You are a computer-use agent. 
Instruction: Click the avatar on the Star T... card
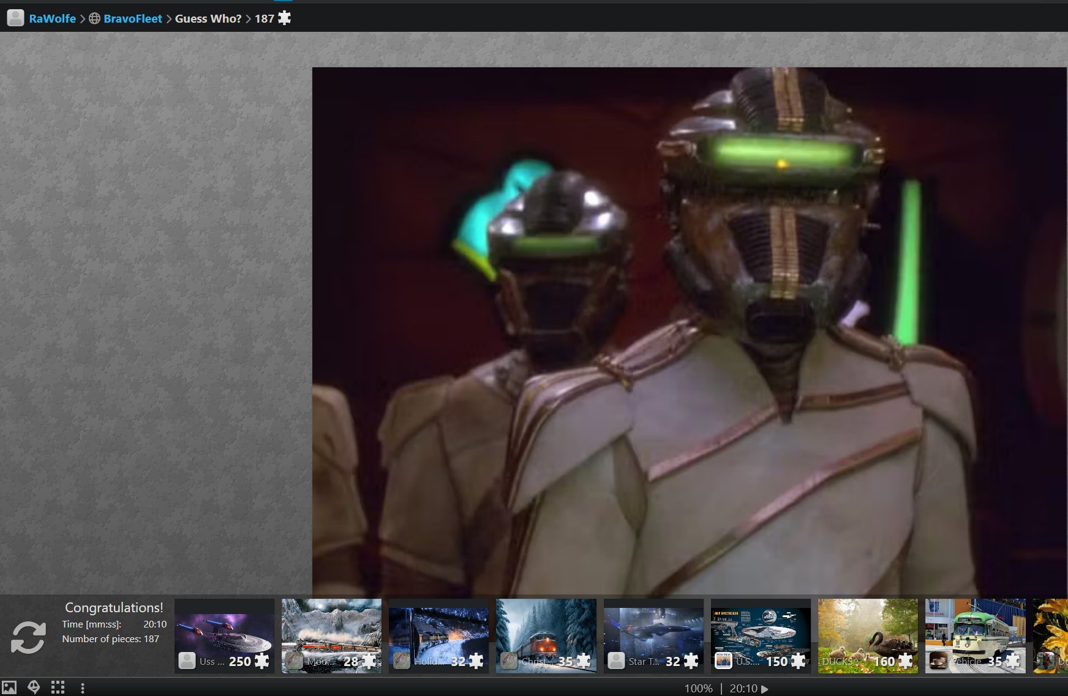click(x=616, y=661)
